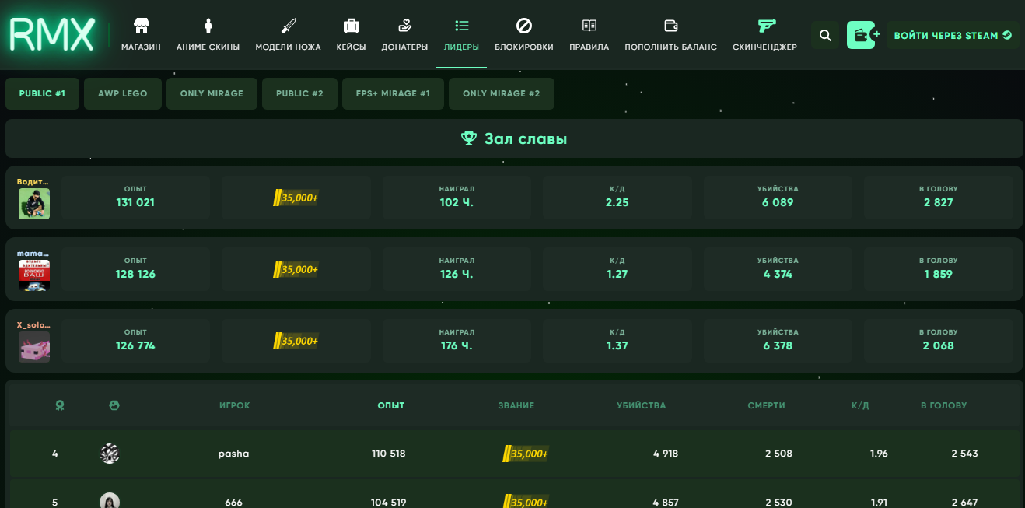
Task: Open the Донатеры donors icon
Action: coord(404,26)
